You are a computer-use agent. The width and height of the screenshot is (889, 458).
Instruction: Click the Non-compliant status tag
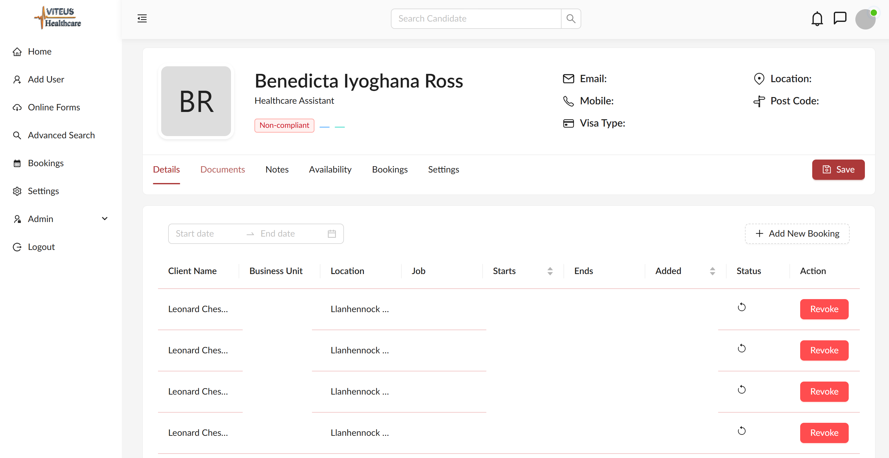[x=284, y=126]
